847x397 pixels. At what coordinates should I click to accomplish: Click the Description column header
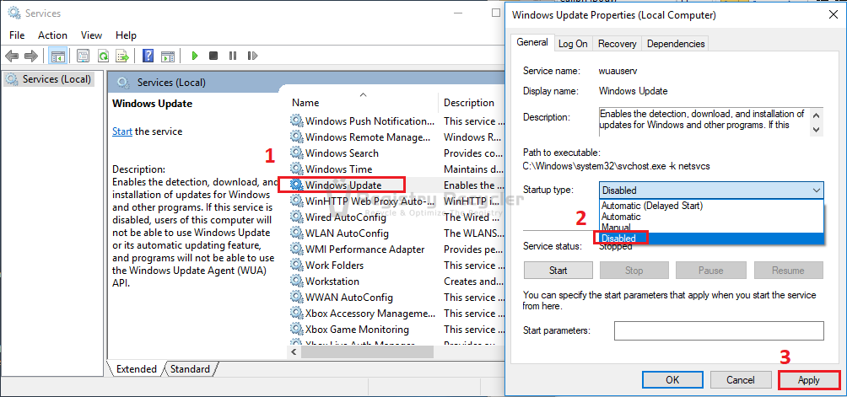pos(469,103)
